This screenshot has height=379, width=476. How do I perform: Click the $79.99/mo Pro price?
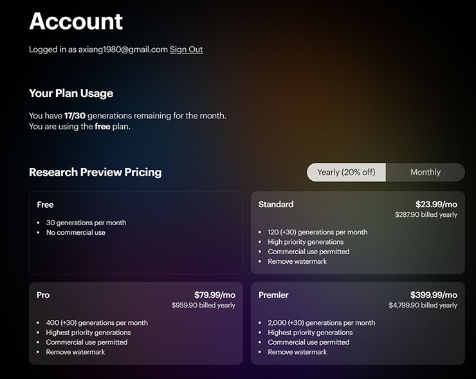pos(215,295)
